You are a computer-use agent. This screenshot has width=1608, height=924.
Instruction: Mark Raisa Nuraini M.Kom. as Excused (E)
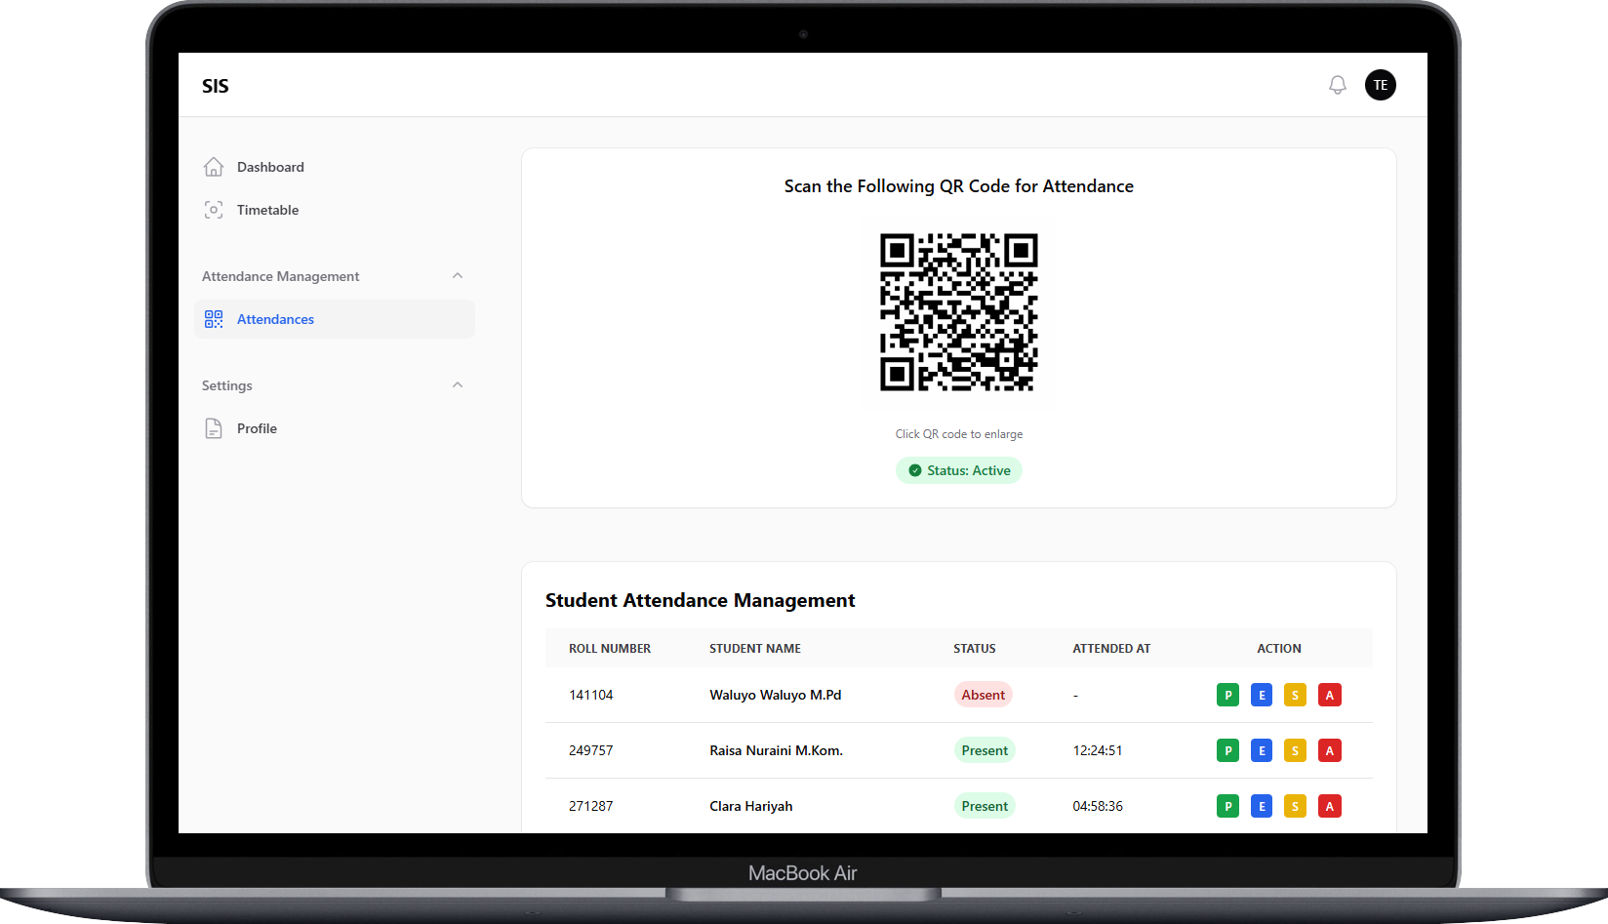(x=1262, y=750)
